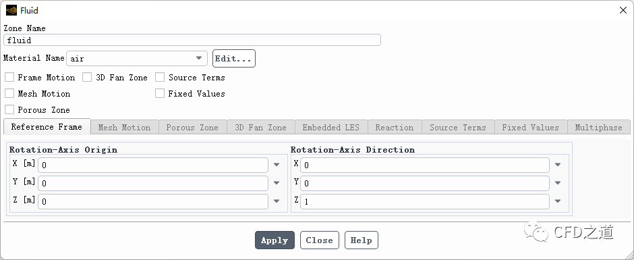Expand direction Z dropdown arrow

[558, 201]
